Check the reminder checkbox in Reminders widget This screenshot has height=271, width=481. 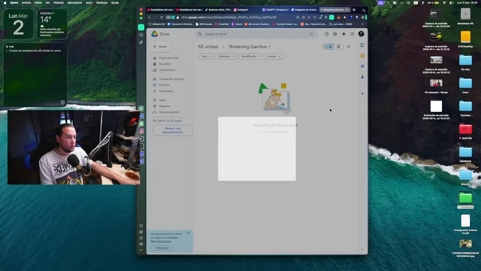coord(7,50)
